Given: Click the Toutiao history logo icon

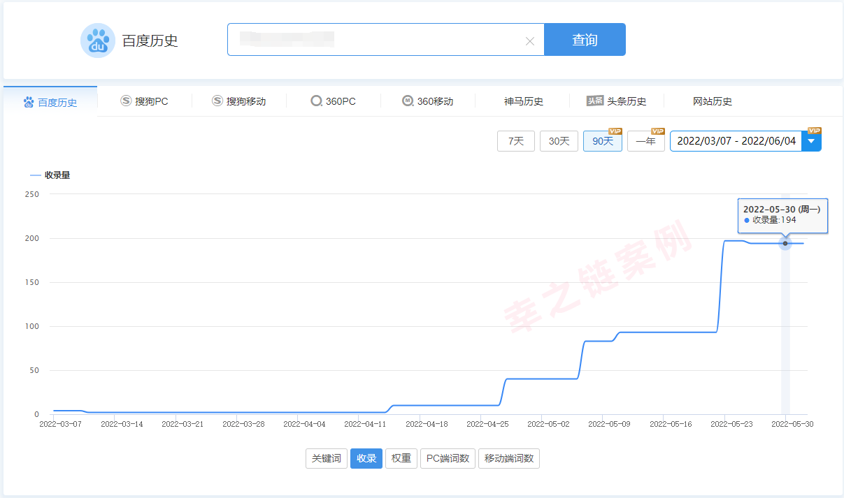Looking at the screenshot, I should (x=595, y=101).
